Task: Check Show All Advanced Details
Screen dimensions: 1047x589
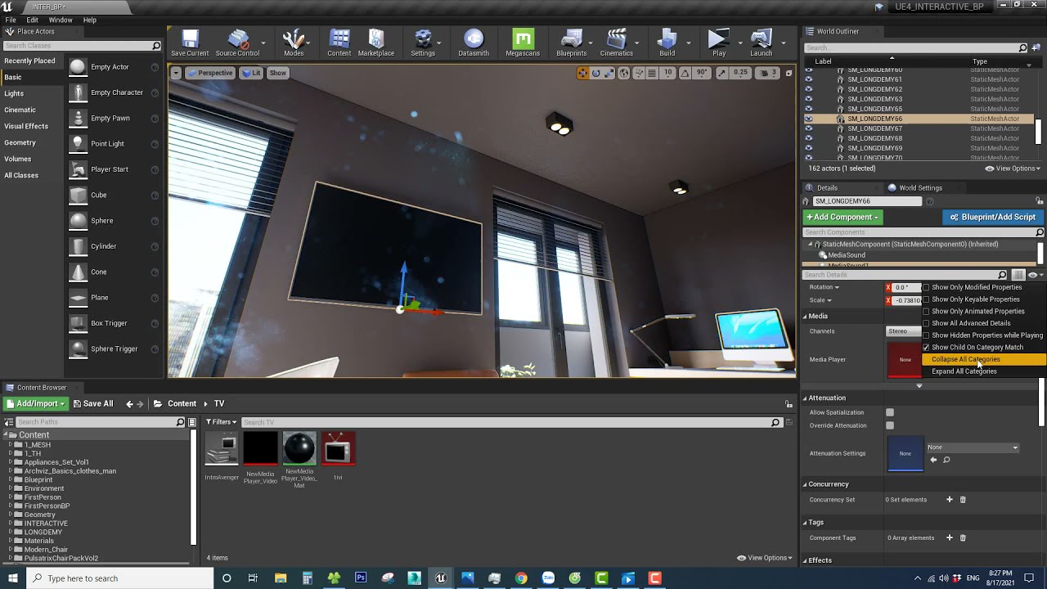Action: [x=926, y=323]
